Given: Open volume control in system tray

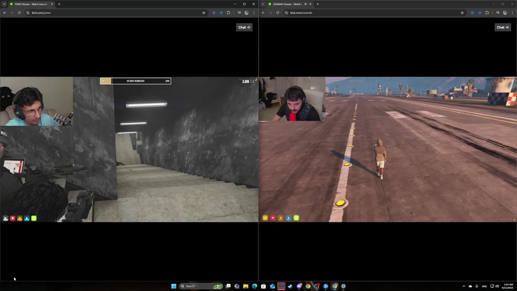Looking at the screenshot, I should 497,286.
